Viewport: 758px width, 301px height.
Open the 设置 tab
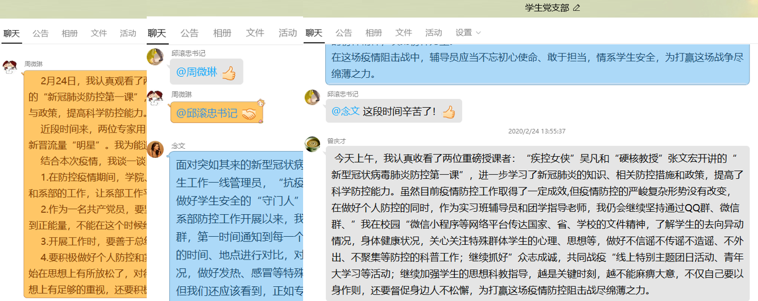point(463,33)
